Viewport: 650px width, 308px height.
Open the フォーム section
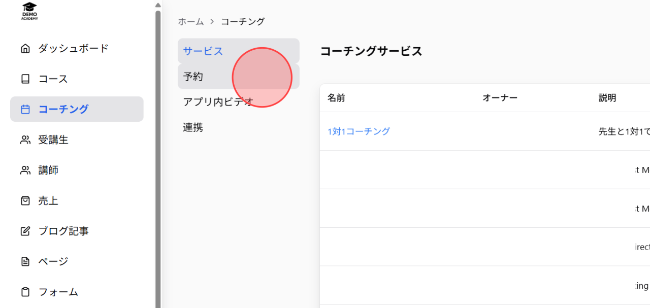point(77,292)
